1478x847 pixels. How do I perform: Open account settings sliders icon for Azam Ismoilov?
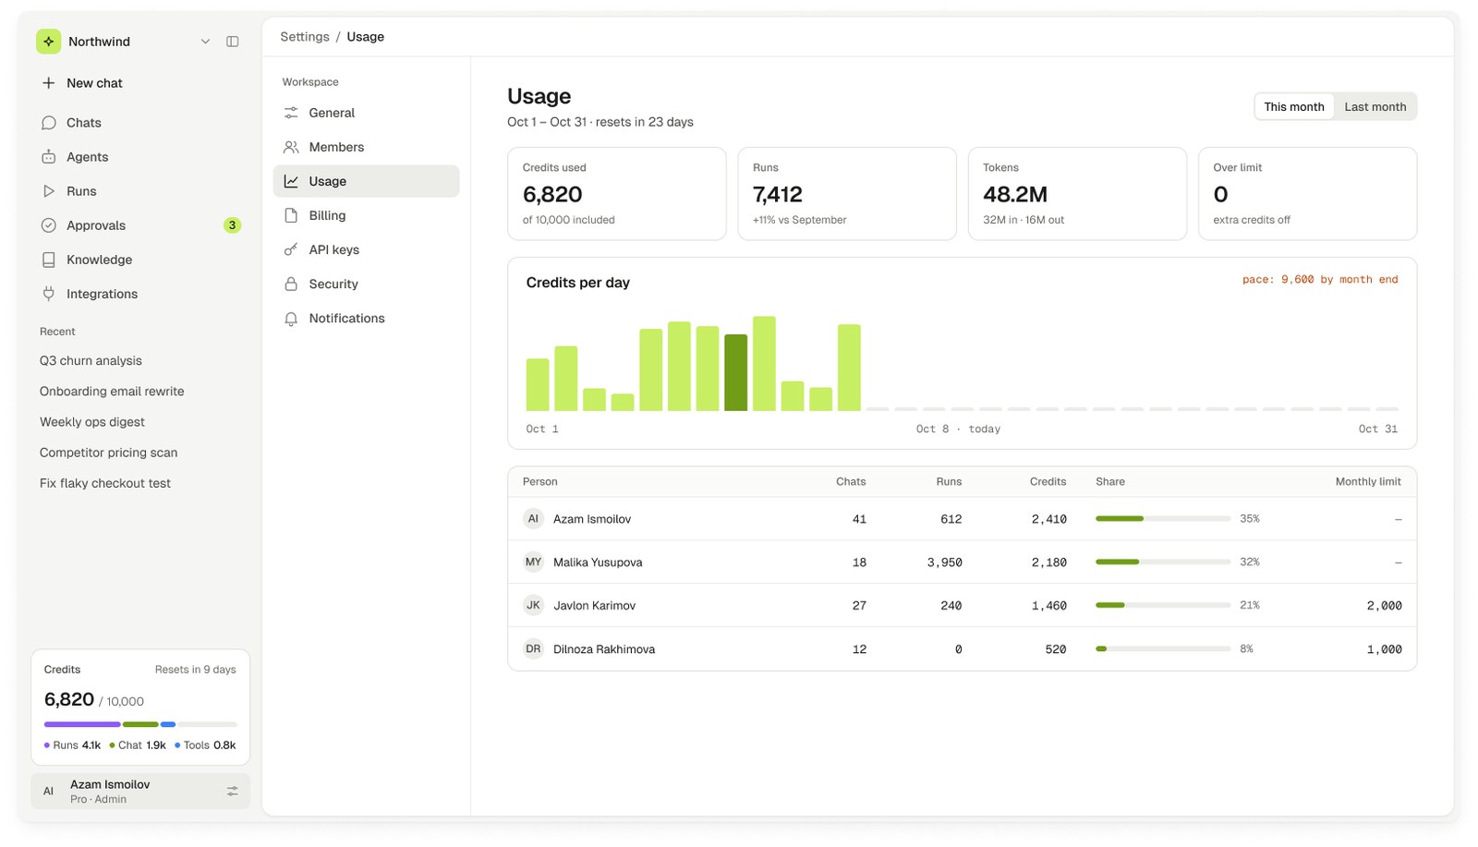pyautogui.click(x=233, y=792)
